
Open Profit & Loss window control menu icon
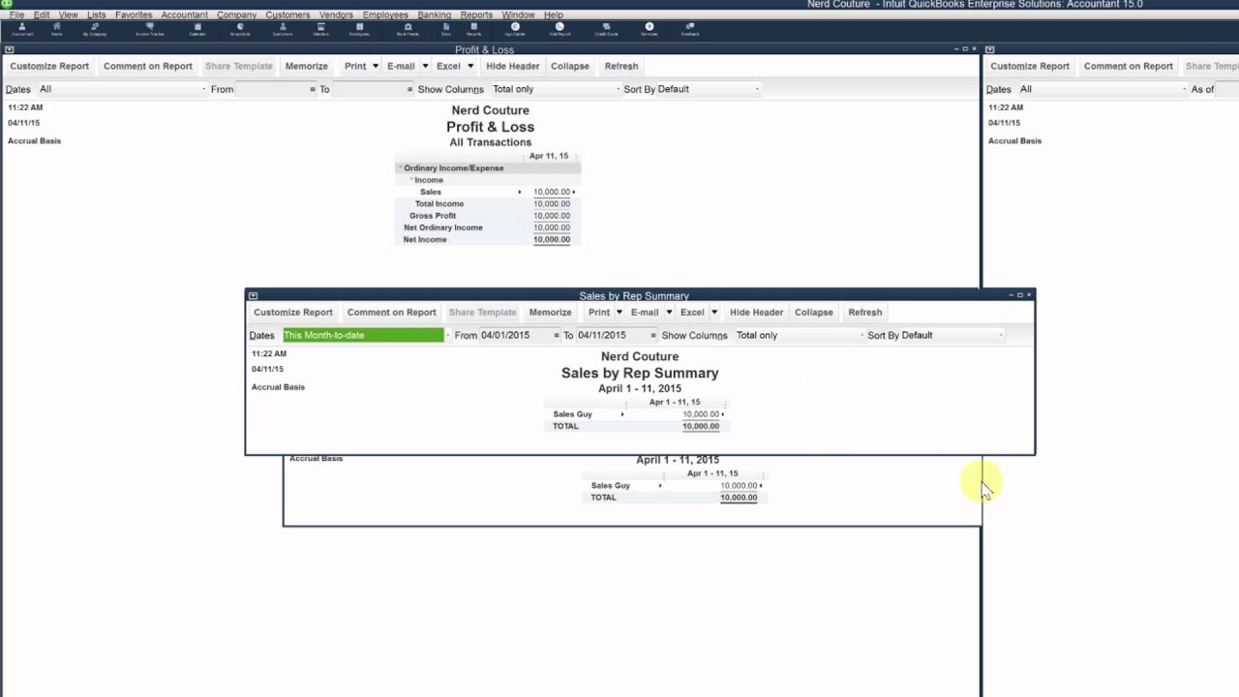10,49
